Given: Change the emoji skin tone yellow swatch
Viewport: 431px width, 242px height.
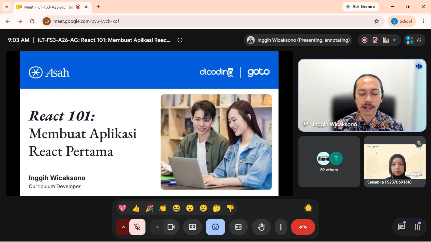Looking at the screenshot, I should pos(308,208).
